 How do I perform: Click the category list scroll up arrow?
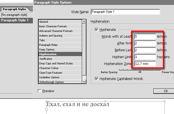point(84,21)
